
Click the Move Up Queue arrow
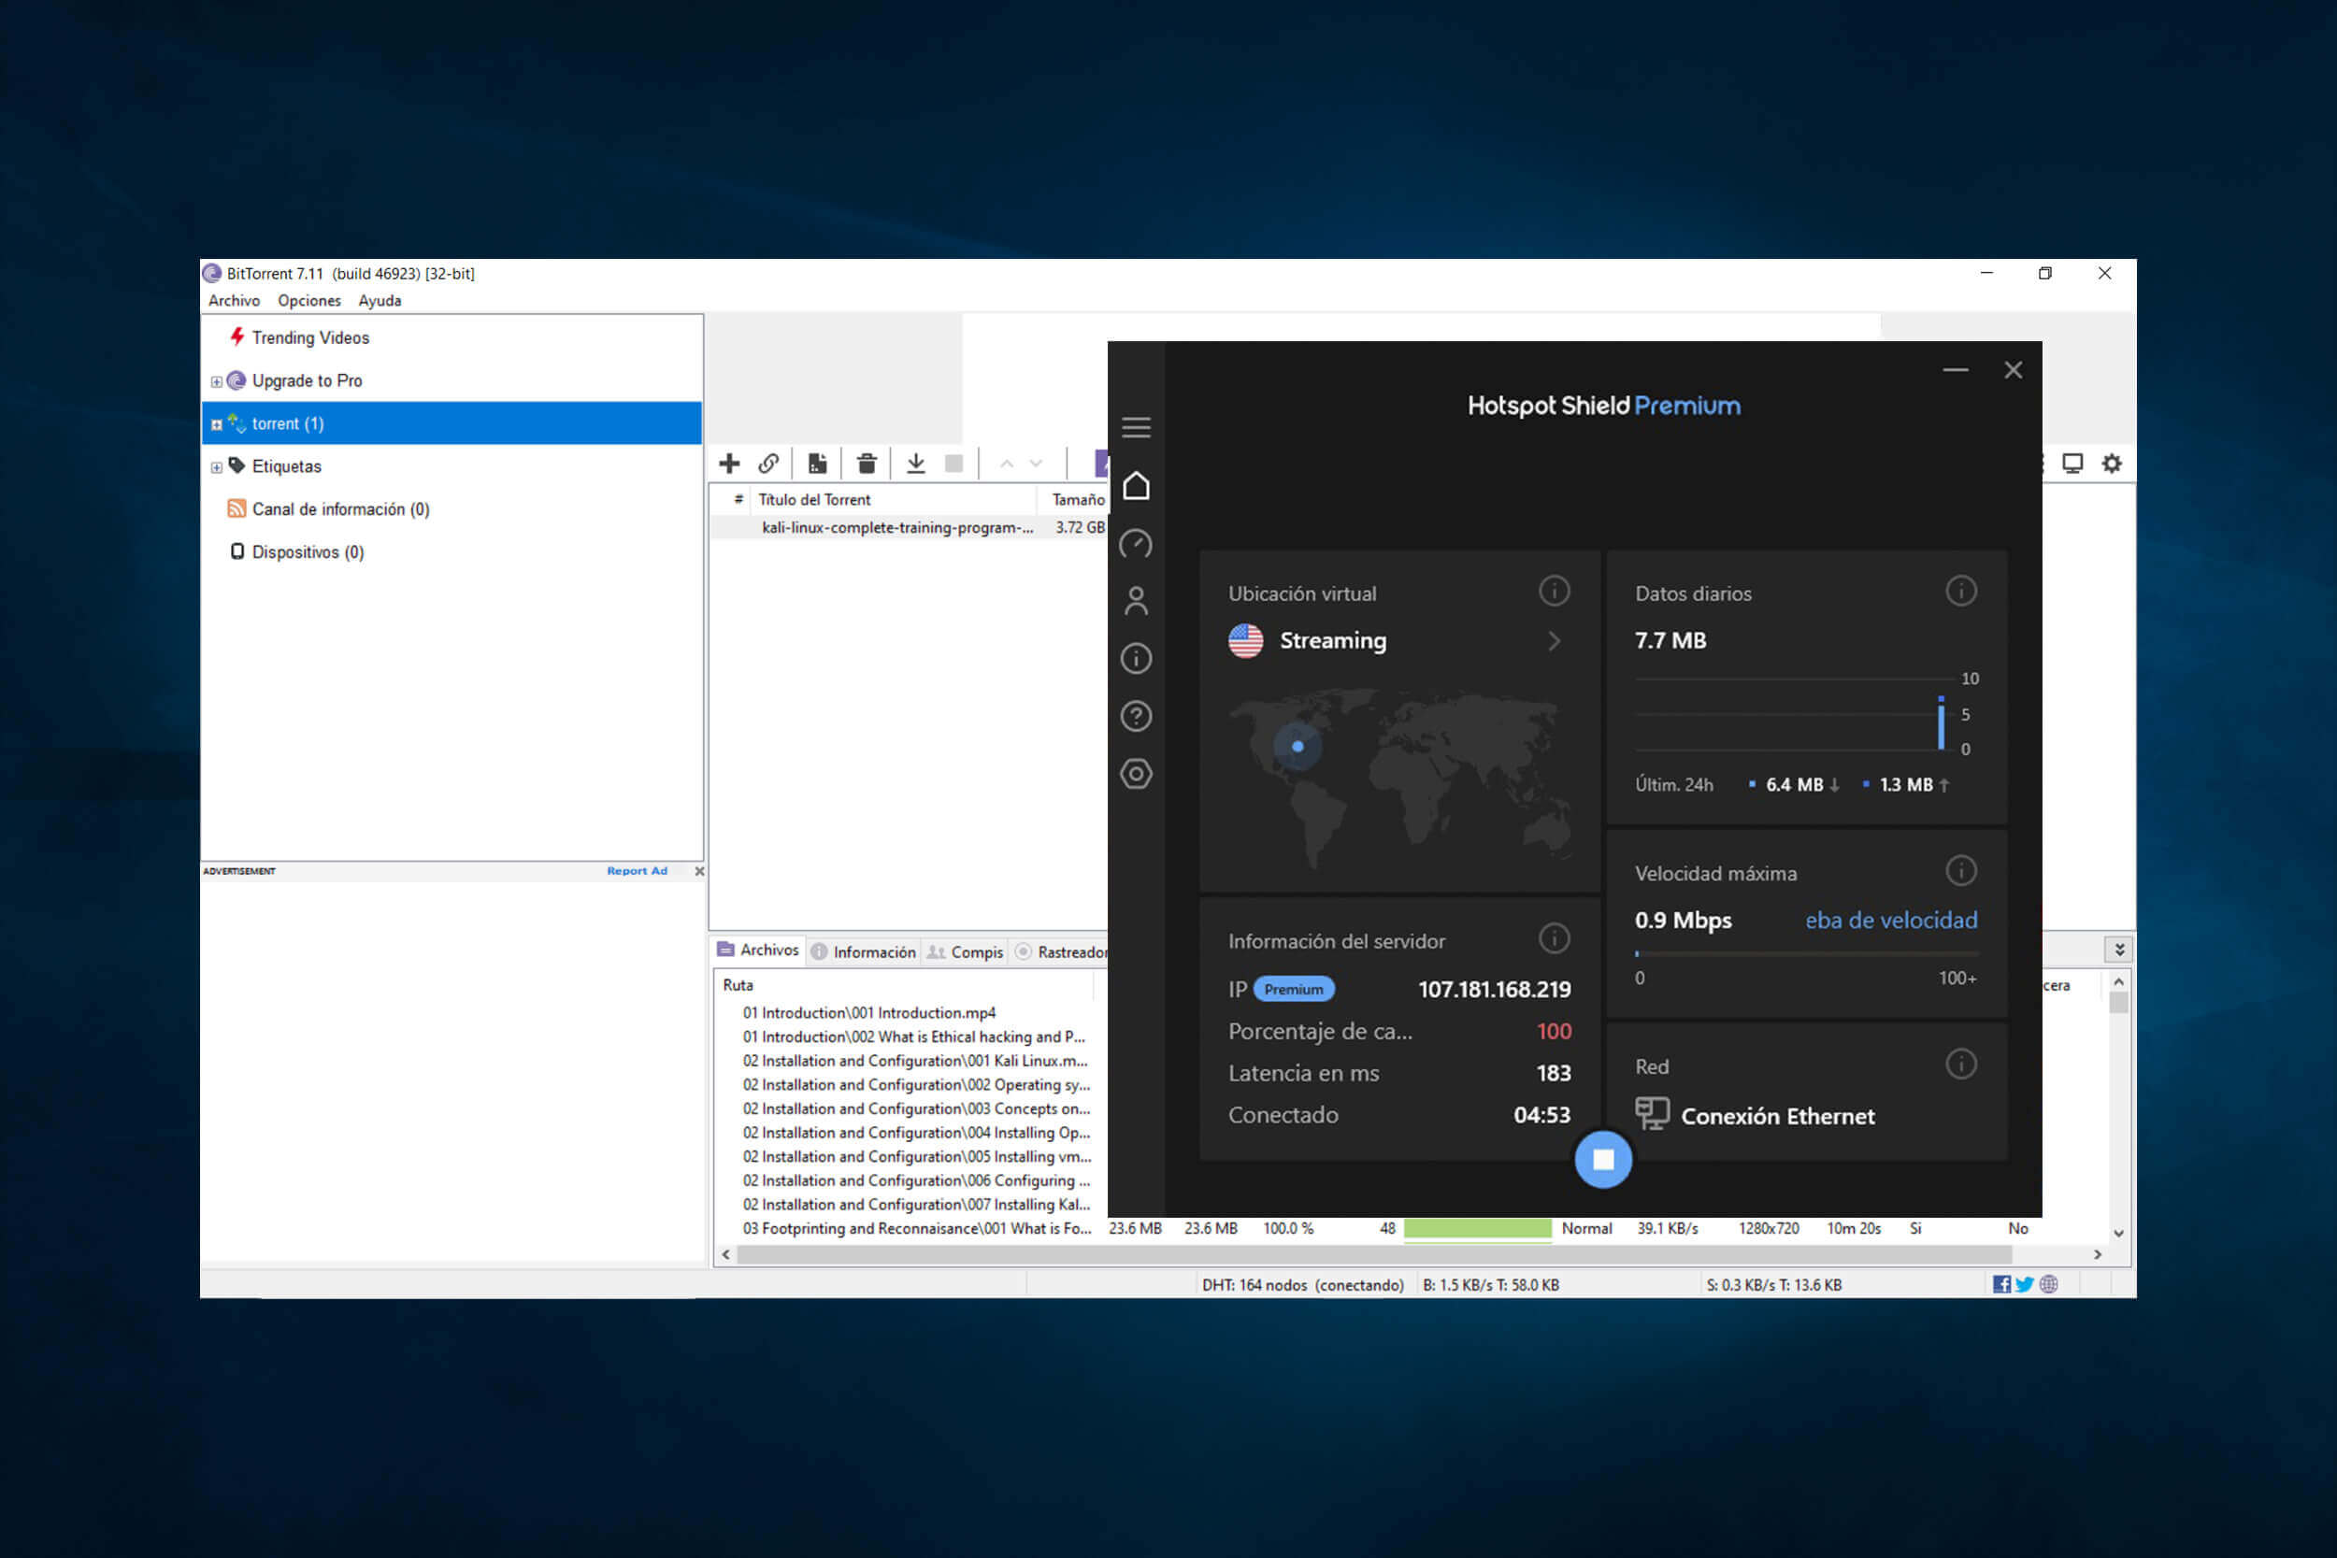1007,464
